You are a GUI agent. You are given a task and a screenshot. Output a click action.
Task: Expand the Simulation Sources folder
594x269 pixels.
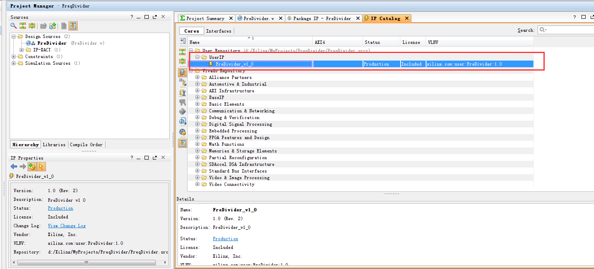point(14,63)
